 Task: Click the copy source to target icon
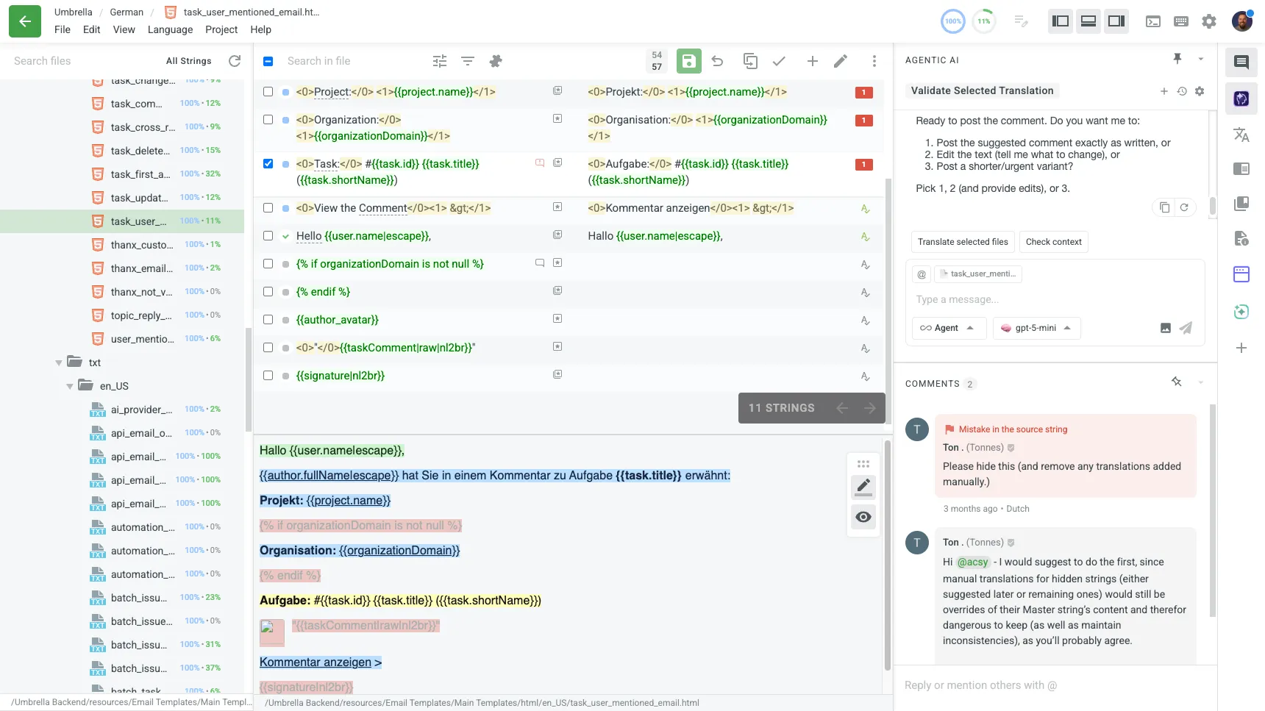pos(750,61)
